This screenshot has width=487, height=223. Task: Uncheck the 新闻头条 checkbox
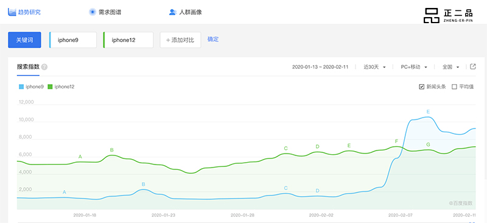421,87
